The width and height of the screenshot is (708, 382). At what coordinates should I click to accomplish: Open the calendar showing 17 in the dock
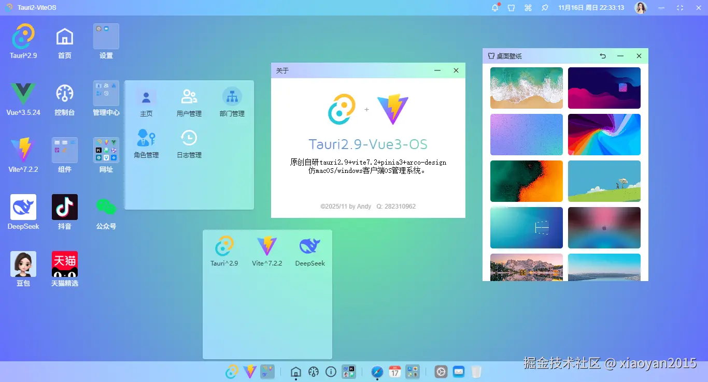click(x=394, y=372)
